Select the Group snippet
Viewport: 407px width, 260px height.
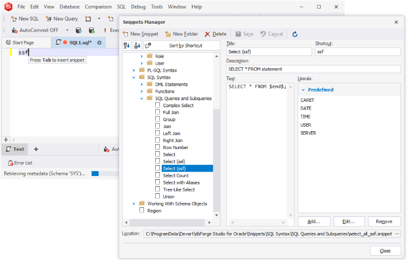coord(169,120)
